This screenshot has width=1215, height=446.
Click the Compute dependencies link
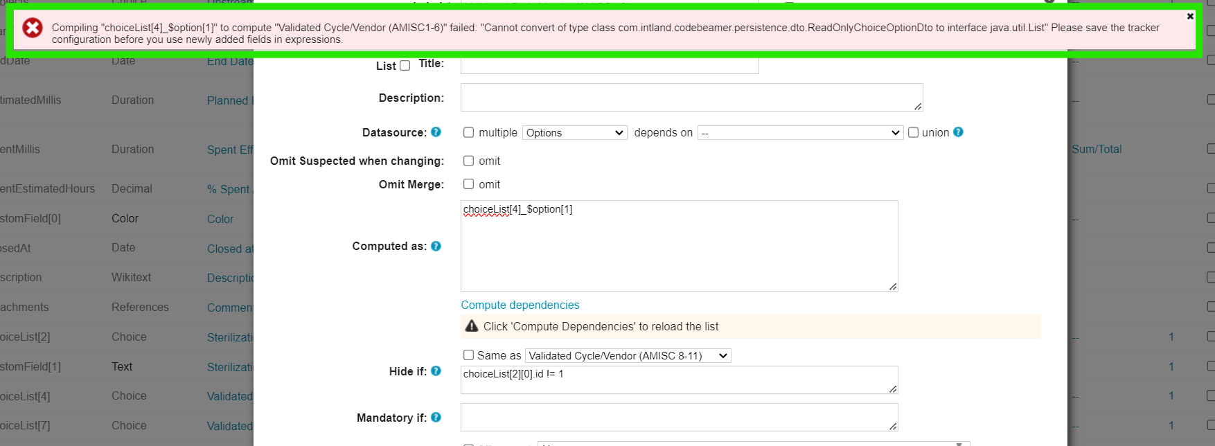[x=520, y=305]
